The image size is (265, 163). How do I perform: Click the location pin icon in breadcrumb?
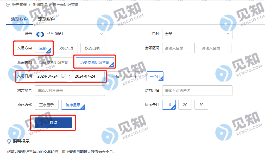click(8, 5)
